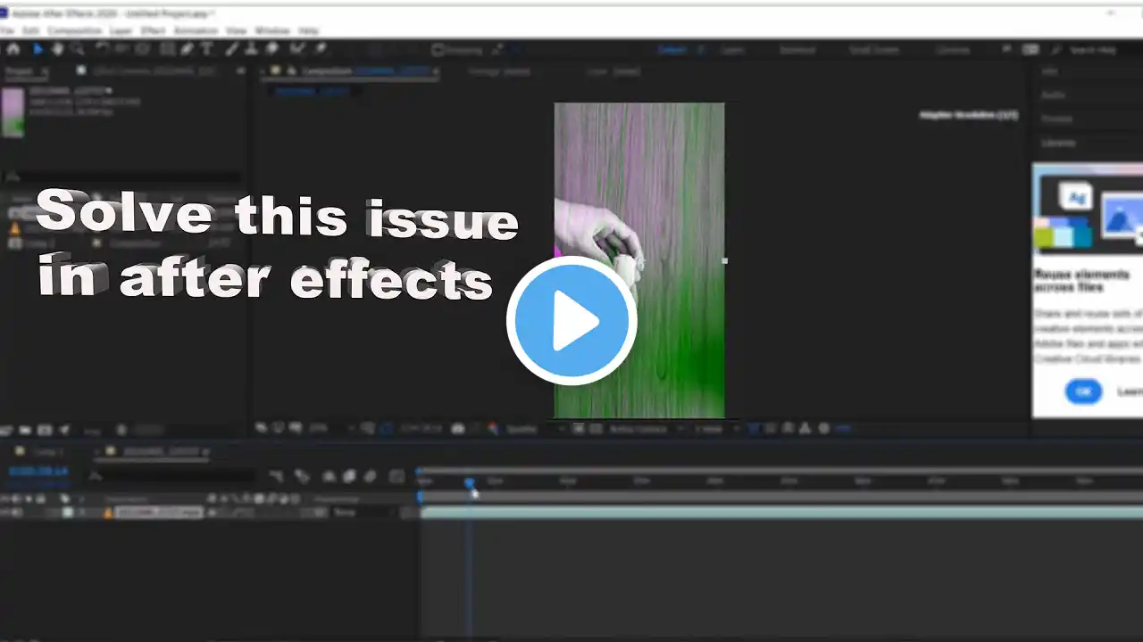Open the Graph Editor in the timeline
This screenshot has height=642, width=1143.
point(396,477)
